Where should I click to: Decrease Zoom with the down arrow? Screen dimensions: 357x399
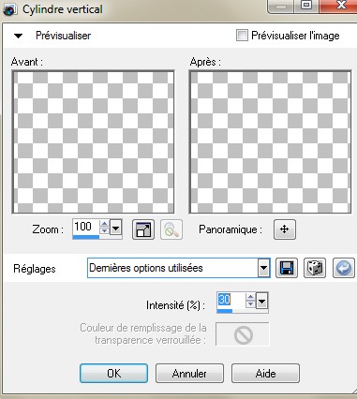(104, 231)
